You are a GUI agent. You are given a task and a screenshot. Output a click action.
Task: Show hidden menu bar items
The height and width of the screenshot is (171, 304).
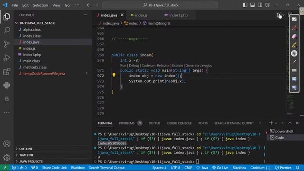tap(77, 5)
